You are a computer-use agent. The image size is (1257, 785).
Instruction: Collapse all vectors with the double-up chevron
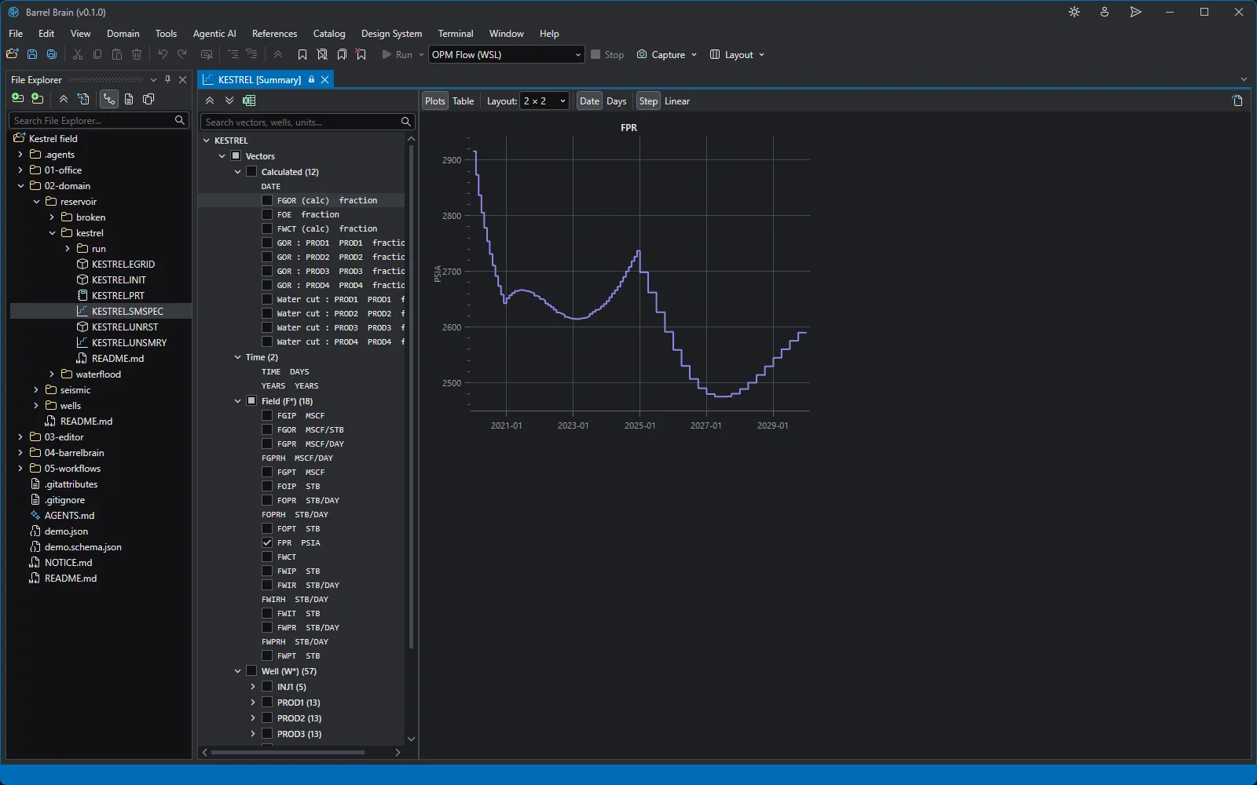tap(210, 100)
